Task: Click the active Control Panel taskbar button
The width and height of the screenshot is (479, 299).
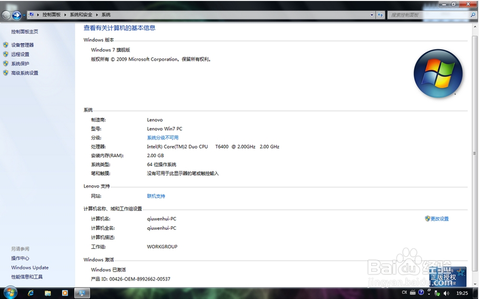Action: tap(82, 293)
